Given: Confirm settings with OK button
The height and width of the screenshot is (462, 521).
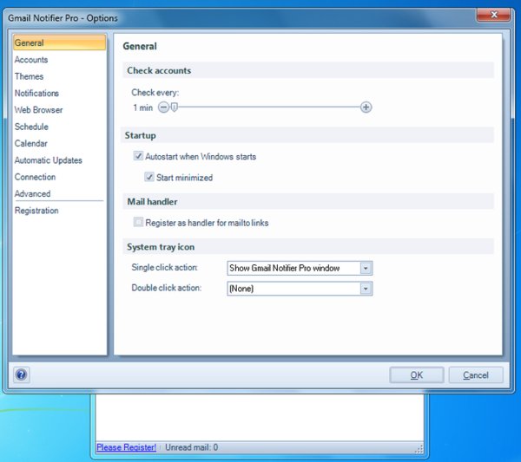Looking at the screenshot, I should [x=417, y=375].
